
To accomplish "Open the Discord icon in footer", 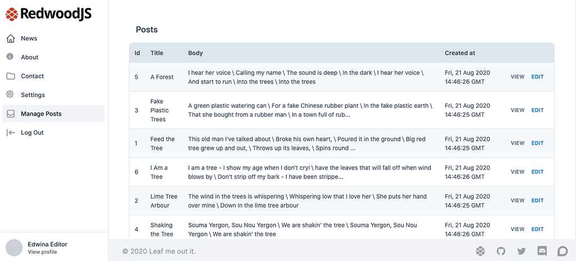I will [542, 251].
